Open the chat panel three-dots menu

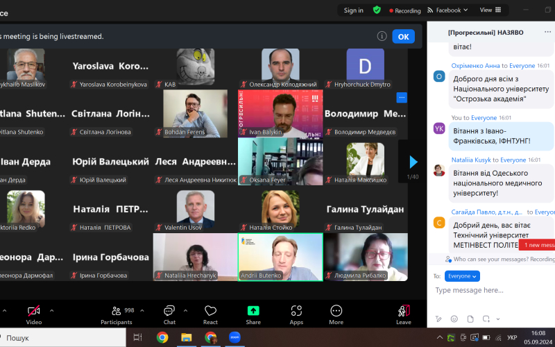547,32
